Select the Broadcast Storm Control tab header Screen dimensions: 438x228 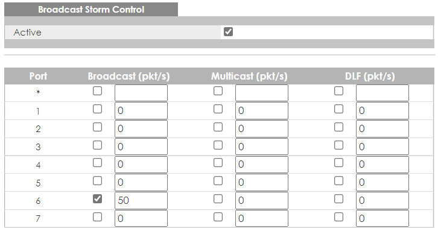91,10
